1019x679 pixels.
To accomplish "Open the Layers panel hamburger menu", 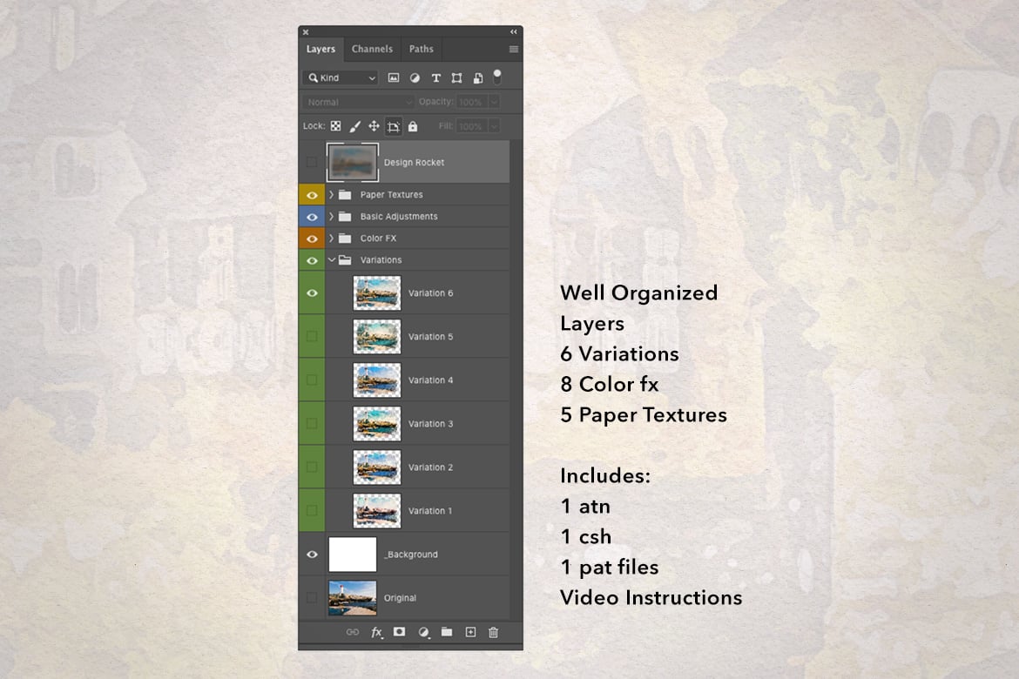I will [x=513, y=50].
